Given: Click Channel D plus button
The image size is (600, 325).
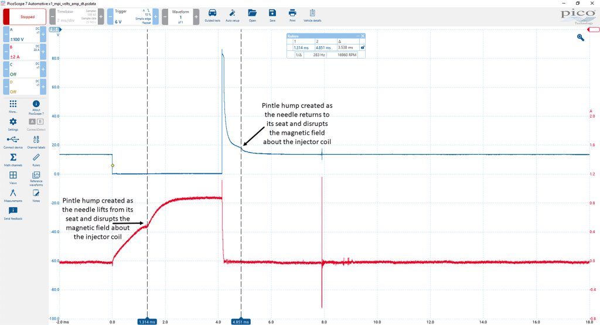Looking at the screenshot, I should (x=43, y=87).
